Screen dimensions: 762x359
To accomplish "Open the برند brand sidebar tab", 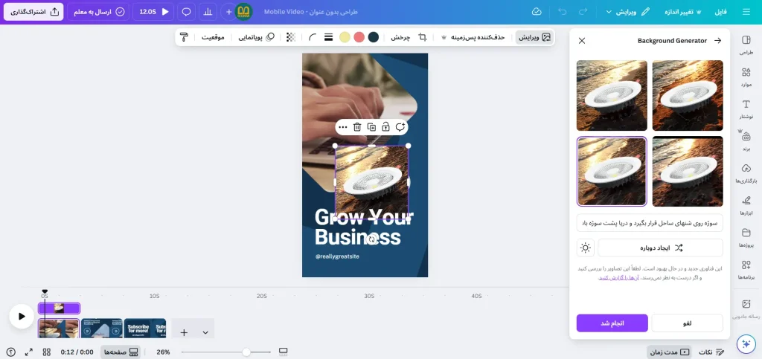I will 746,141.
